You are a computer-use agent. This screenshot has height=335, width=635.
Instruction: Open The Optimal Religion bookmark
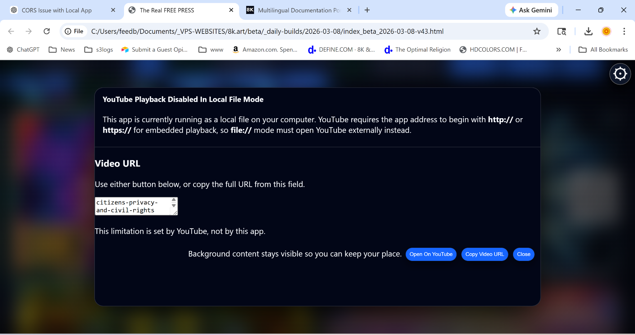pyautogui.click(x=417, y=50)
